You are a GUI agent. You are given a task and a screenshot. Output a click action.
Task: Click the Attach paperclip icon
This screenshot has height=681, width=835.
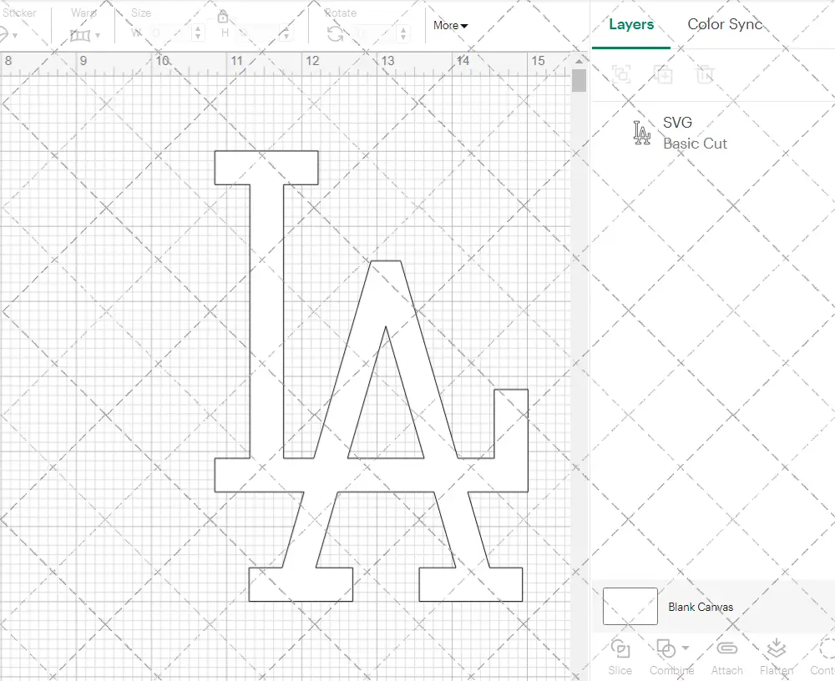point(726,649)
